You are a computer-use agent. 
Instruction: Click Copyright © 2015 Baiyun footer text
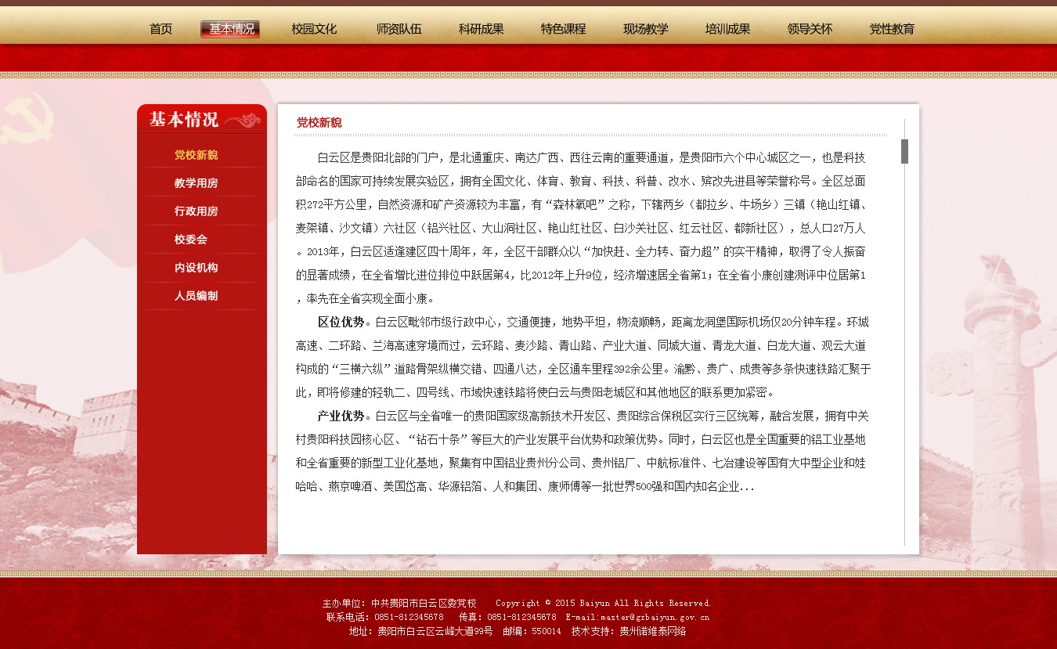[604, 603]
